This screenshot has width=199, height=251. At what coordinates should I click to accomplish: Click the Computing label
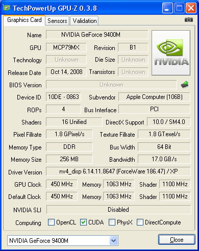(x=28, y=223)
